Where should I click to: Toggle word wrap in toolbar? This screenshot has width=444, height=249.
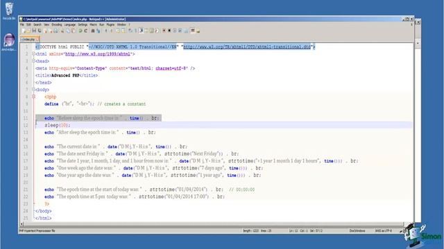pos(130,30)
